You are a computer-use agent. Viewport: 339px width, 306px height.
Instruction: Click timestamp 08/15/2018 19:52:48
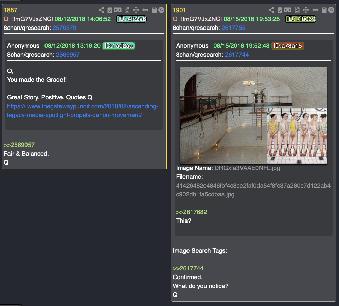click(242, 46)
